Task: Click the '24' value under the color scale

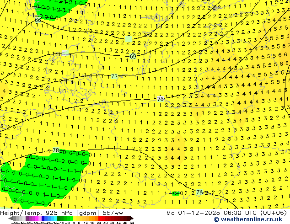Action: (99, 223)
